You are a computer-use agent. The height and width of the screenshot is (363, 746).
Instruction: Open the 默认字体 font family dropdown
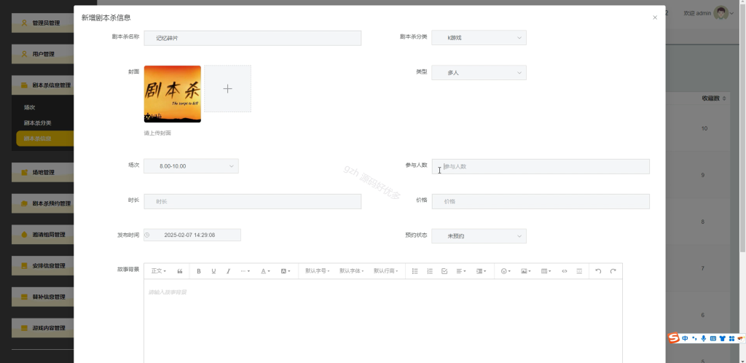coord(352,271)
